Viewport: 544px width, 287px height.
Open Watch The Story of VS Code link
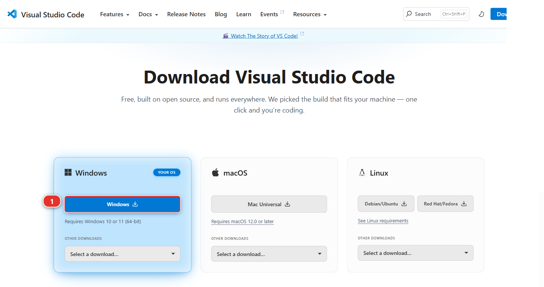coord(264,36)
